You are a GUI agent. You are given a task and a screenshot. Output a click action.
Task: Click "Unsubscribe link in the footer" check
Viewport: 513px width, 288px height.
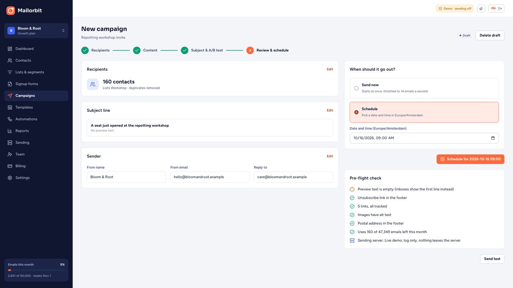click(424, 198)
